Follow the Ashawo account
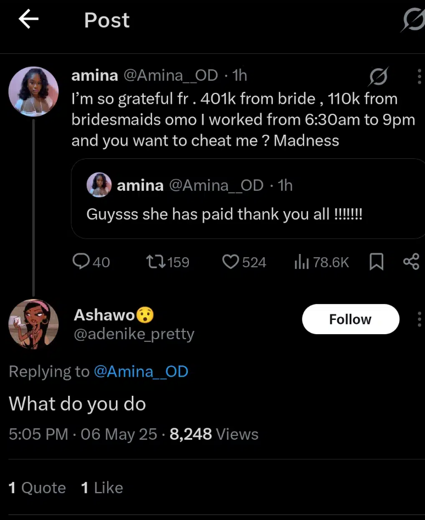The width and height of the screenshot is (425, 520). 350,319
